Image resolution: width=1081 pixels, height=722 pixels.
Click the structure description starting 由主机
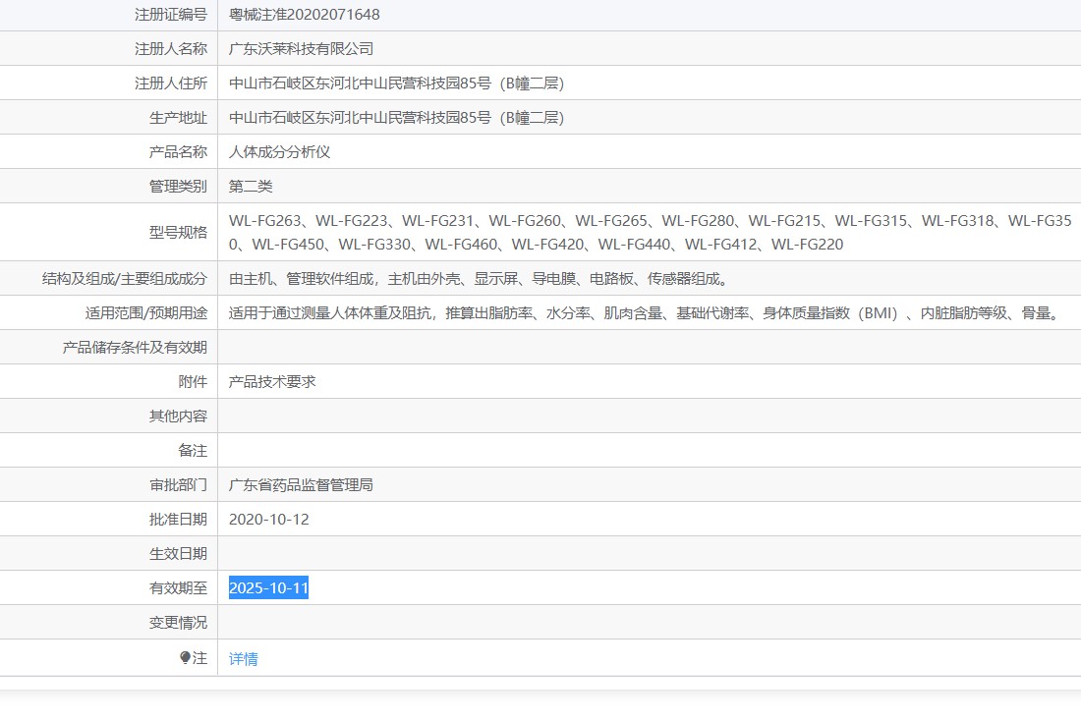click(481, 279)
